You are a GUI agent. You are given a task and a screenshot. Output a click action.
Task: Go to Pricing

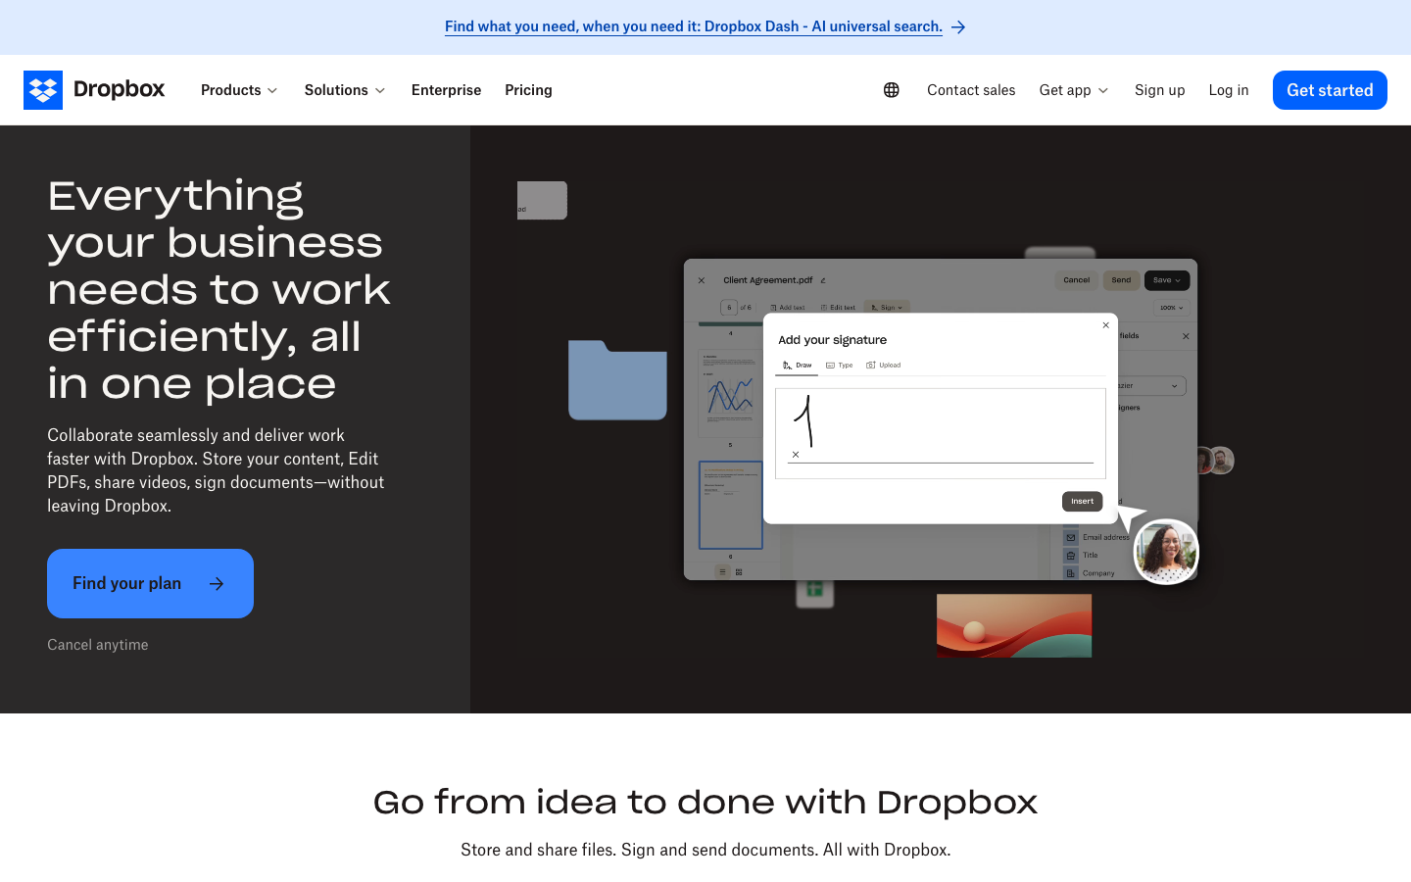click(528, 90)
